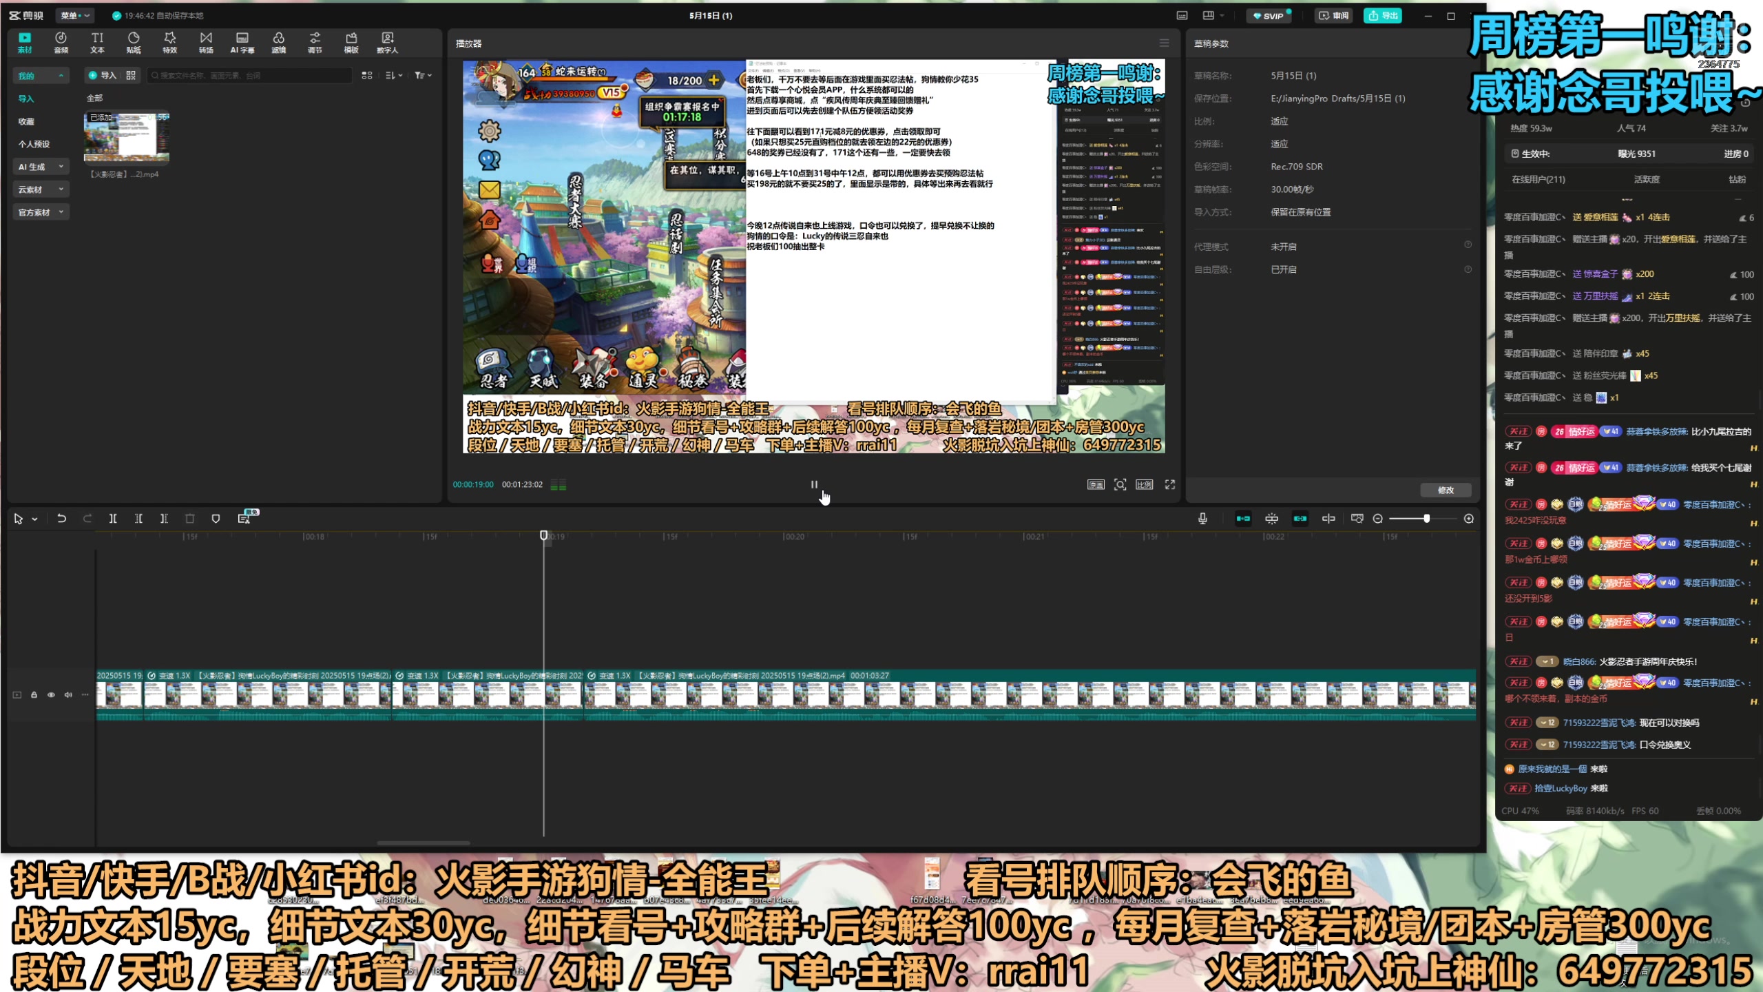Click the 滤镜 filters icon
This screenshot has height=992, width=1763.
[278, 42]
